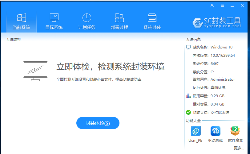Click the kernel version 10.0.16299.64

(223, 56)
